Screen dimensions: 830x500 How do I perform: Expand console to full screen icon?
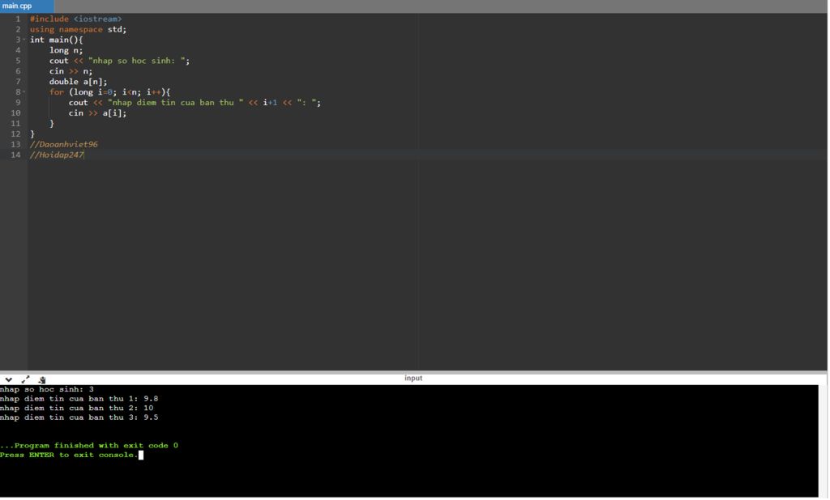point(25,380)
